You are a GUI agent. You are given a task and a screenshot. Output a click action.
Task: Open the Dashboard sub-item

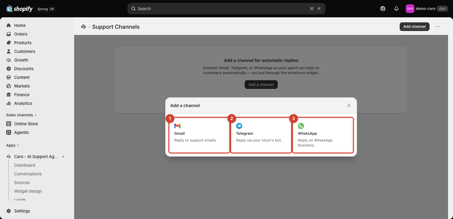[x=24, y=165]
